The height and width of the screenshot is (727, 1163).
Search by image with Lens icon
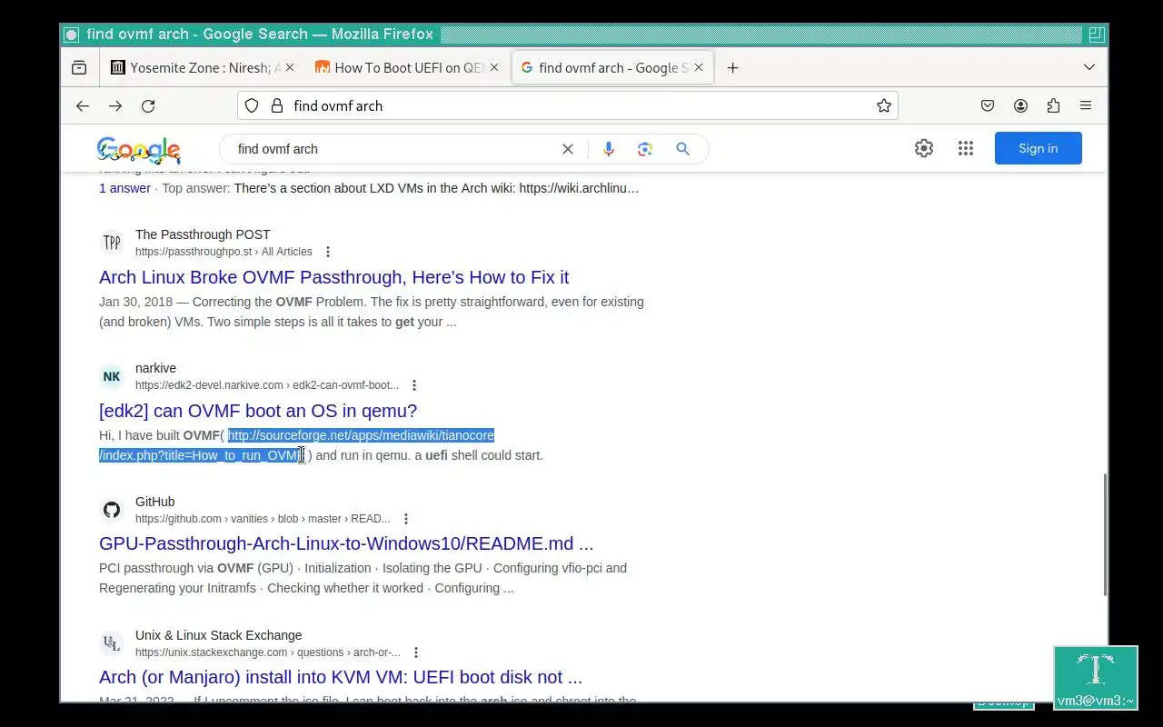pos(645,149)
